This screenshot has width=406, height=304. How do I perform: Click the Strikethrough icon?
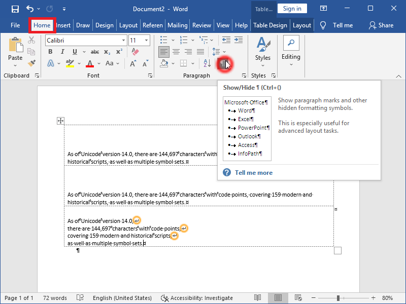coord(95,51)
